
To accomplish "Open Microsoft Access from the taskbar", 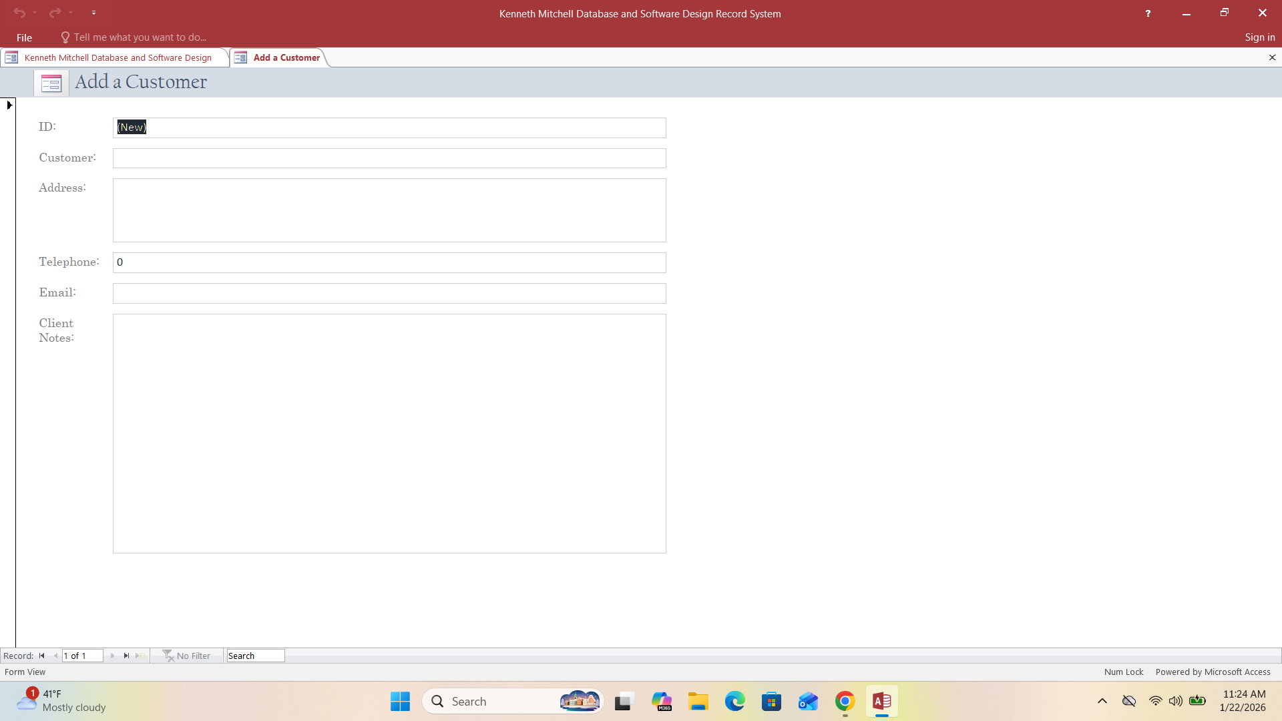I will (881, 702).
